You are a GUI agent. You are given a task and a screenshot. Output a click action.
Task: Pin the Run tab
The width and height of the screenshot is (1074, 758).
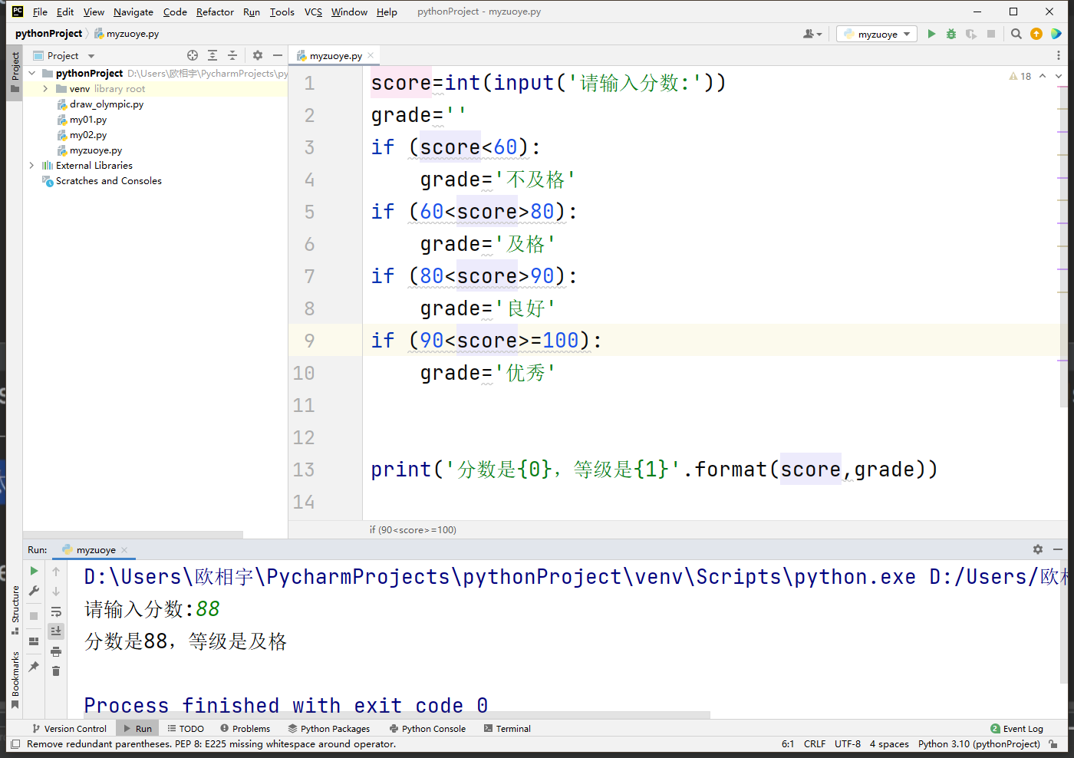click(34, 667)
